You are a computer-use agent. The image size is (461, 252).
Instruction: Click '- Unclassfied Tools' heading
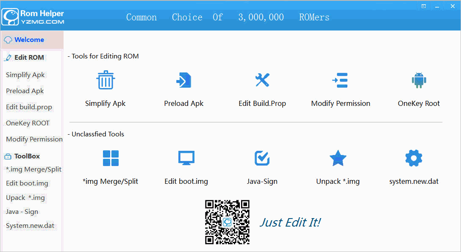tap(96, 134)
